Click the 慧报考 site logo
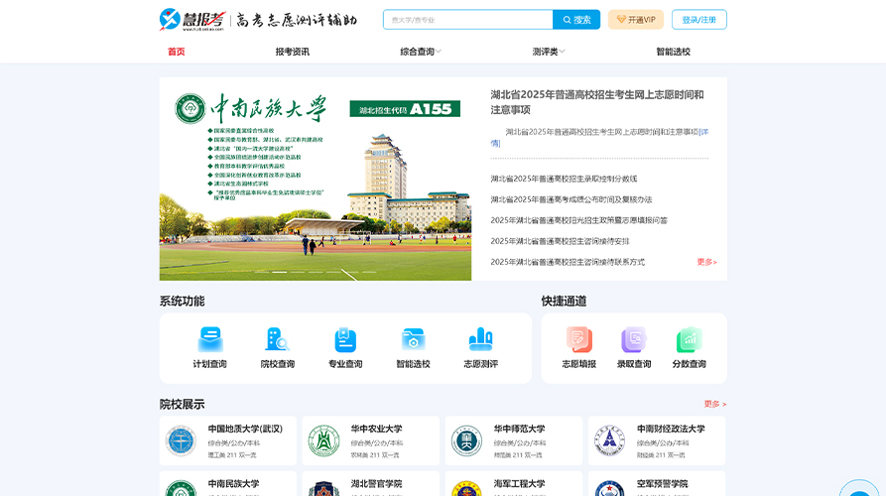This screenshot has width=886, height=496. click(192, 20)
